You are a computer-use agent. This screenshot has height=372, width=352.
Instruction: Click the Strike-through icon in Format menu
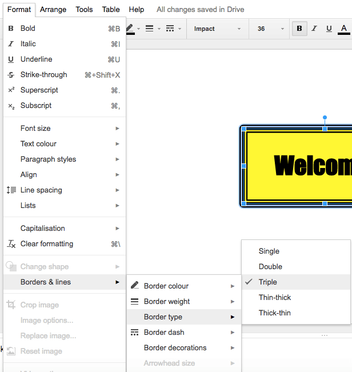[11, 75]
